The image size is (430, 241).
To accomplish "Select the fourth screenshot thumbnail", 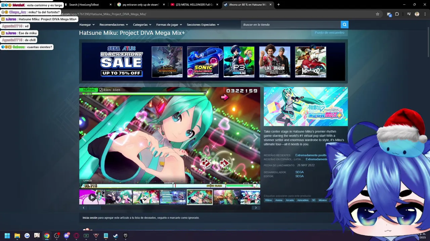I will (173, 197).
